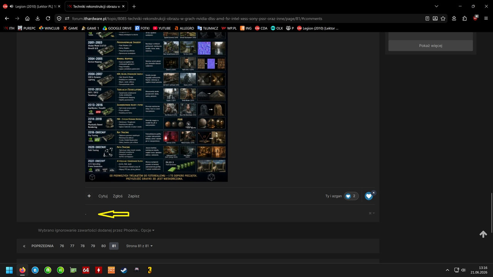
Task: Open the downloads panel in the toolbar
Action: tap(38, 18)
